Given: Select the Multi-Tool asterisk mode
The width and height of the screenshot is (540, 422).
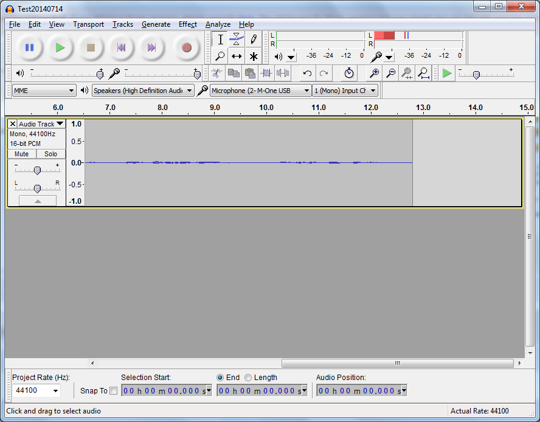Looking at the screenshot, I should (x=254, y=56).
